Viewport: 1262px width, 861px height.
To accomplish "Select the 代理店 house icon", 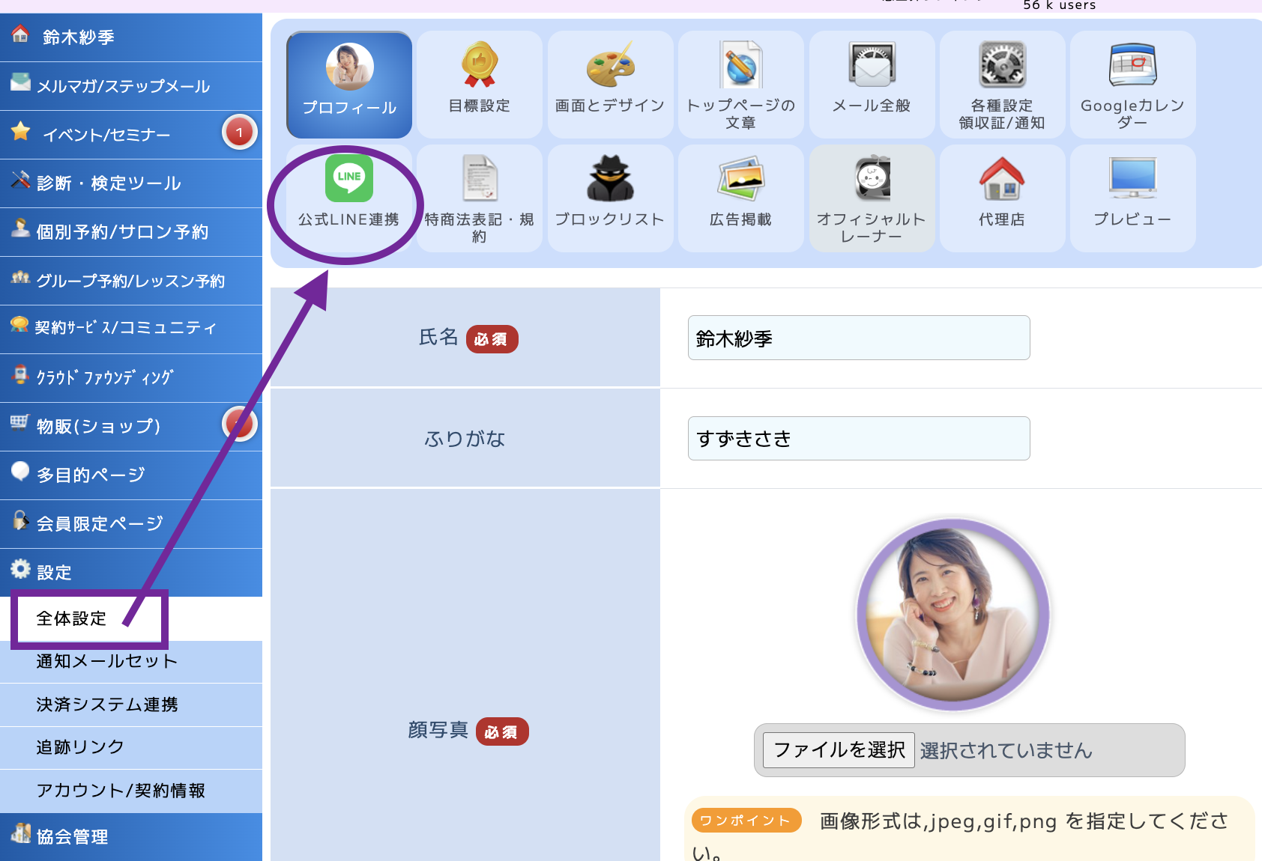I will tap(1002, 196).
